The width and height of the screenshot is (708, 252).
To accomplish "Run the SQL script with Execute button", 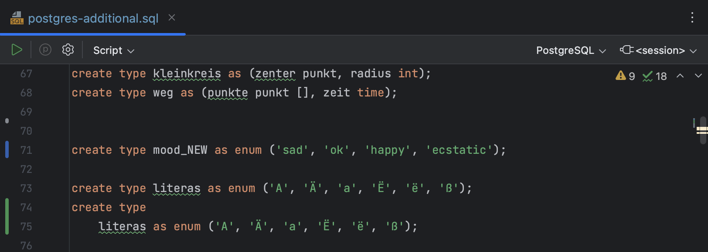I will coord(17,50).
